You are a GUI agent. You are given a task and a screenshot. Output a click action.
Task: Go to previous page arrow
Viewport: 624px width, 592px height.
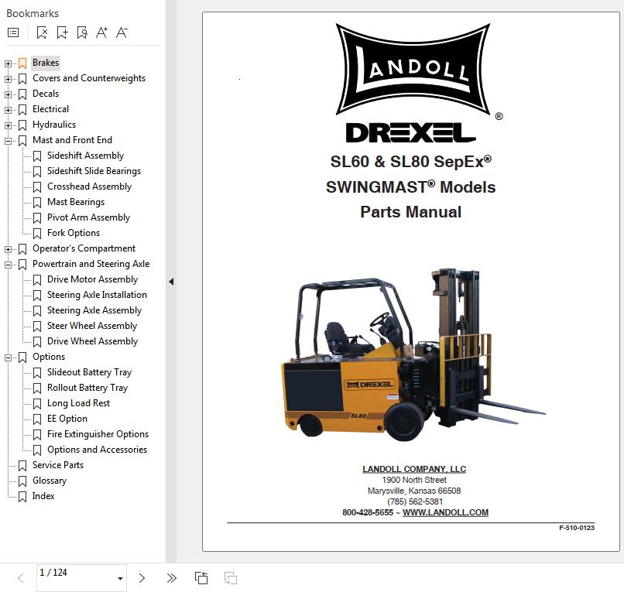click(21, 578)
